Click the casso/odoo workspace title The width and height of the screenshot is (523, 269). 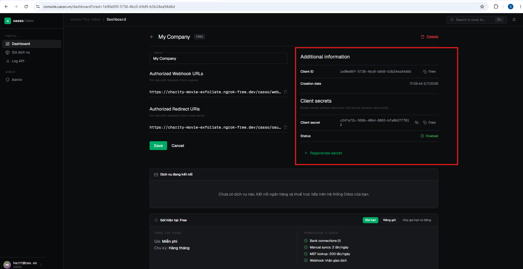(23, 21)
